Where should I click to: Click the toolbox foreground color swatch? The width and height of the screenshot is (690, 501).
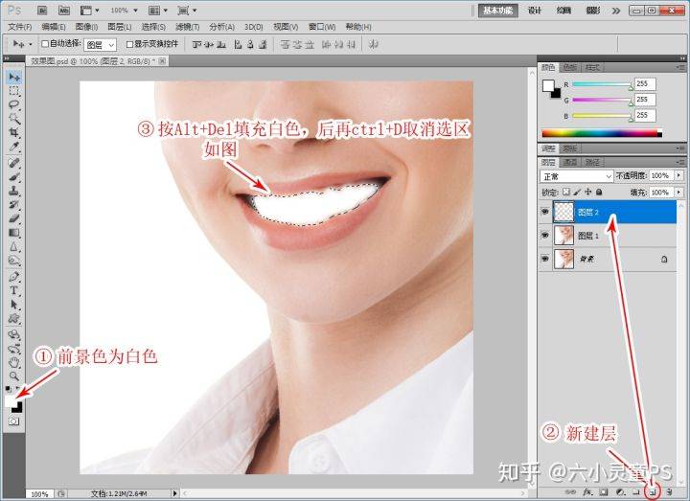click(x=11, y=401)
